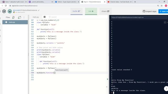Bookmark this page with the star icon
This screenshot has height=94, width=168.
coord(162,6)
